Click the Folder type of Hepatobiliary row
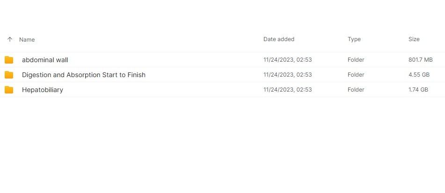Screen dimensions: 445x193 (x=356, y=90)
